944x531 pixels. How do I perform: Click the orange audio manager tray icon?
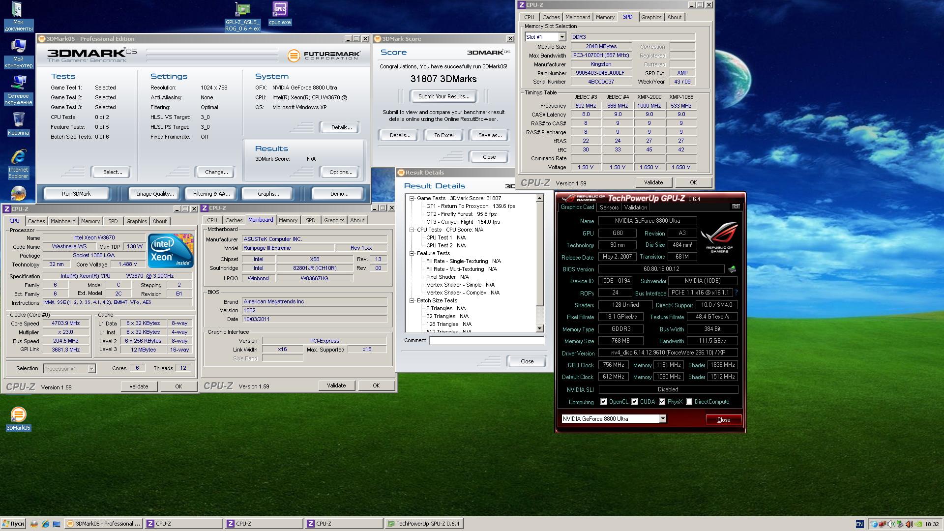click(909, 524)
